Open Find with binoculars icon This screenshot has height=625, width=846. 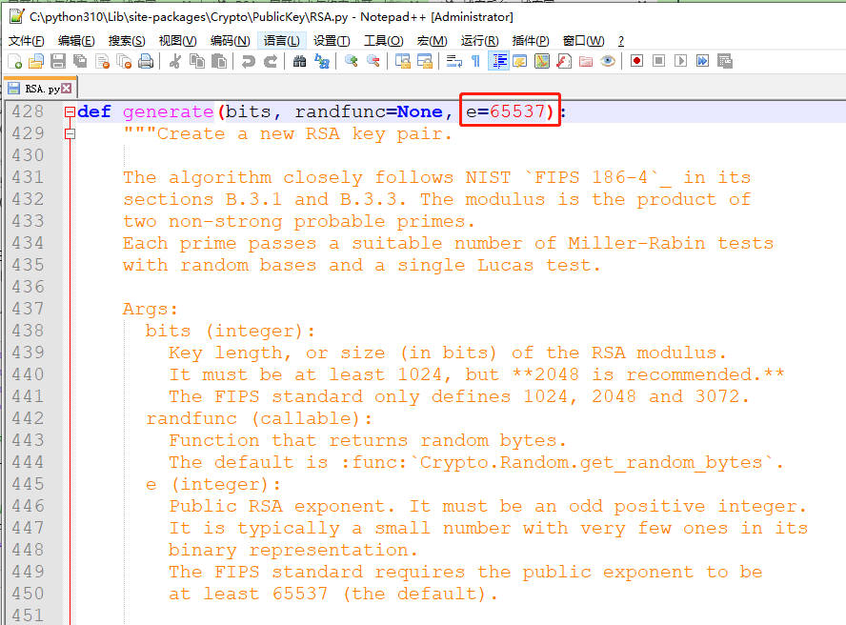[299, 62]
